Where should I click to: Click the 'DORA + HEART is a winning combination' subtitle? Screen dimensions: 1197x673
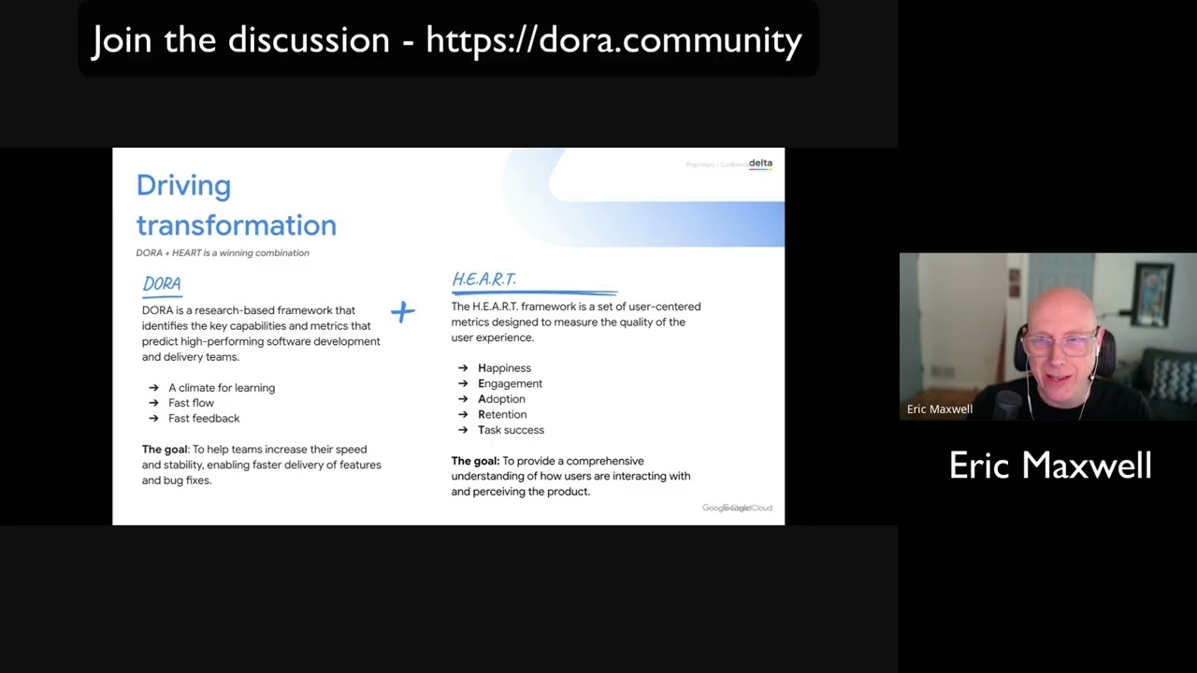pos(223,252)
